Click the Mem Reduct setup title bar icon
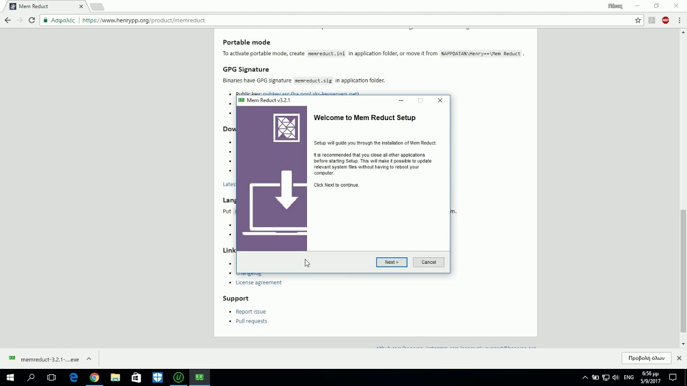687x386 pixels. [242, 100]
